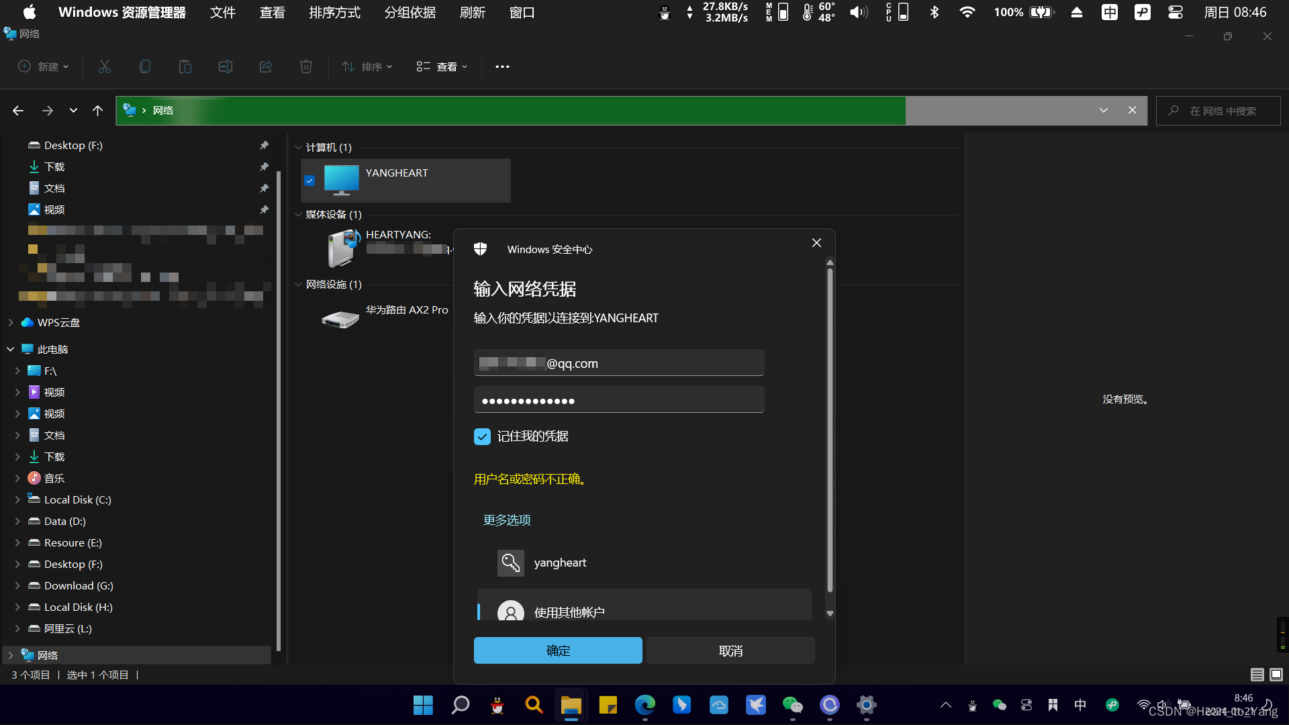The height and width of the screenshot is (725, 1289).
Task: Click the password input field
Action: [x=619, y=400]
